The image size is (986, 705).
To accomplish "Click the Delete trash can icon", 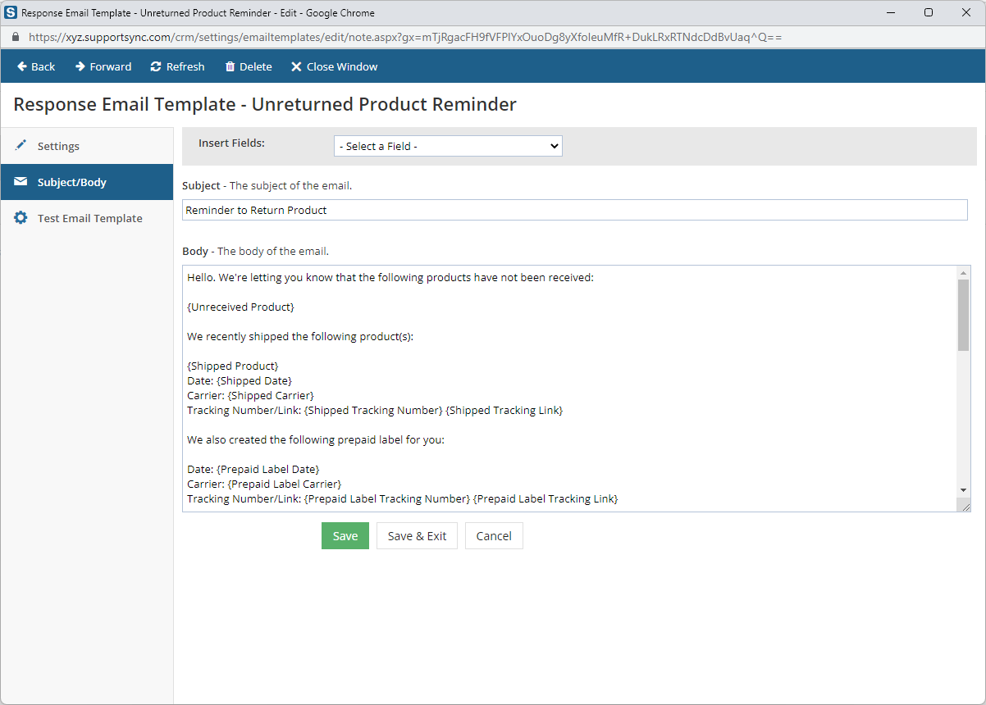I will 230,66.
